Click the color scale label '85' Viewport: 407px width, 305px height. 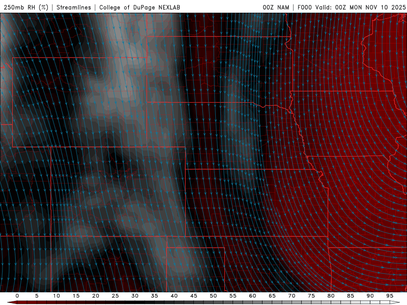pyautogui.click(x=351, y=296)
